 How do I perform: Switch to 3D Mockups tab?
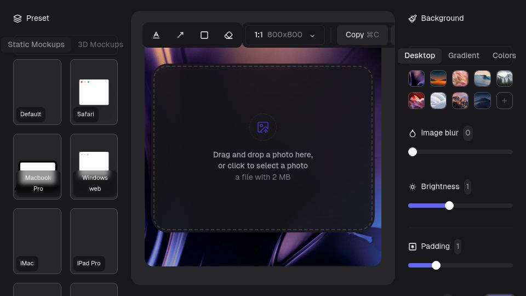100,44
